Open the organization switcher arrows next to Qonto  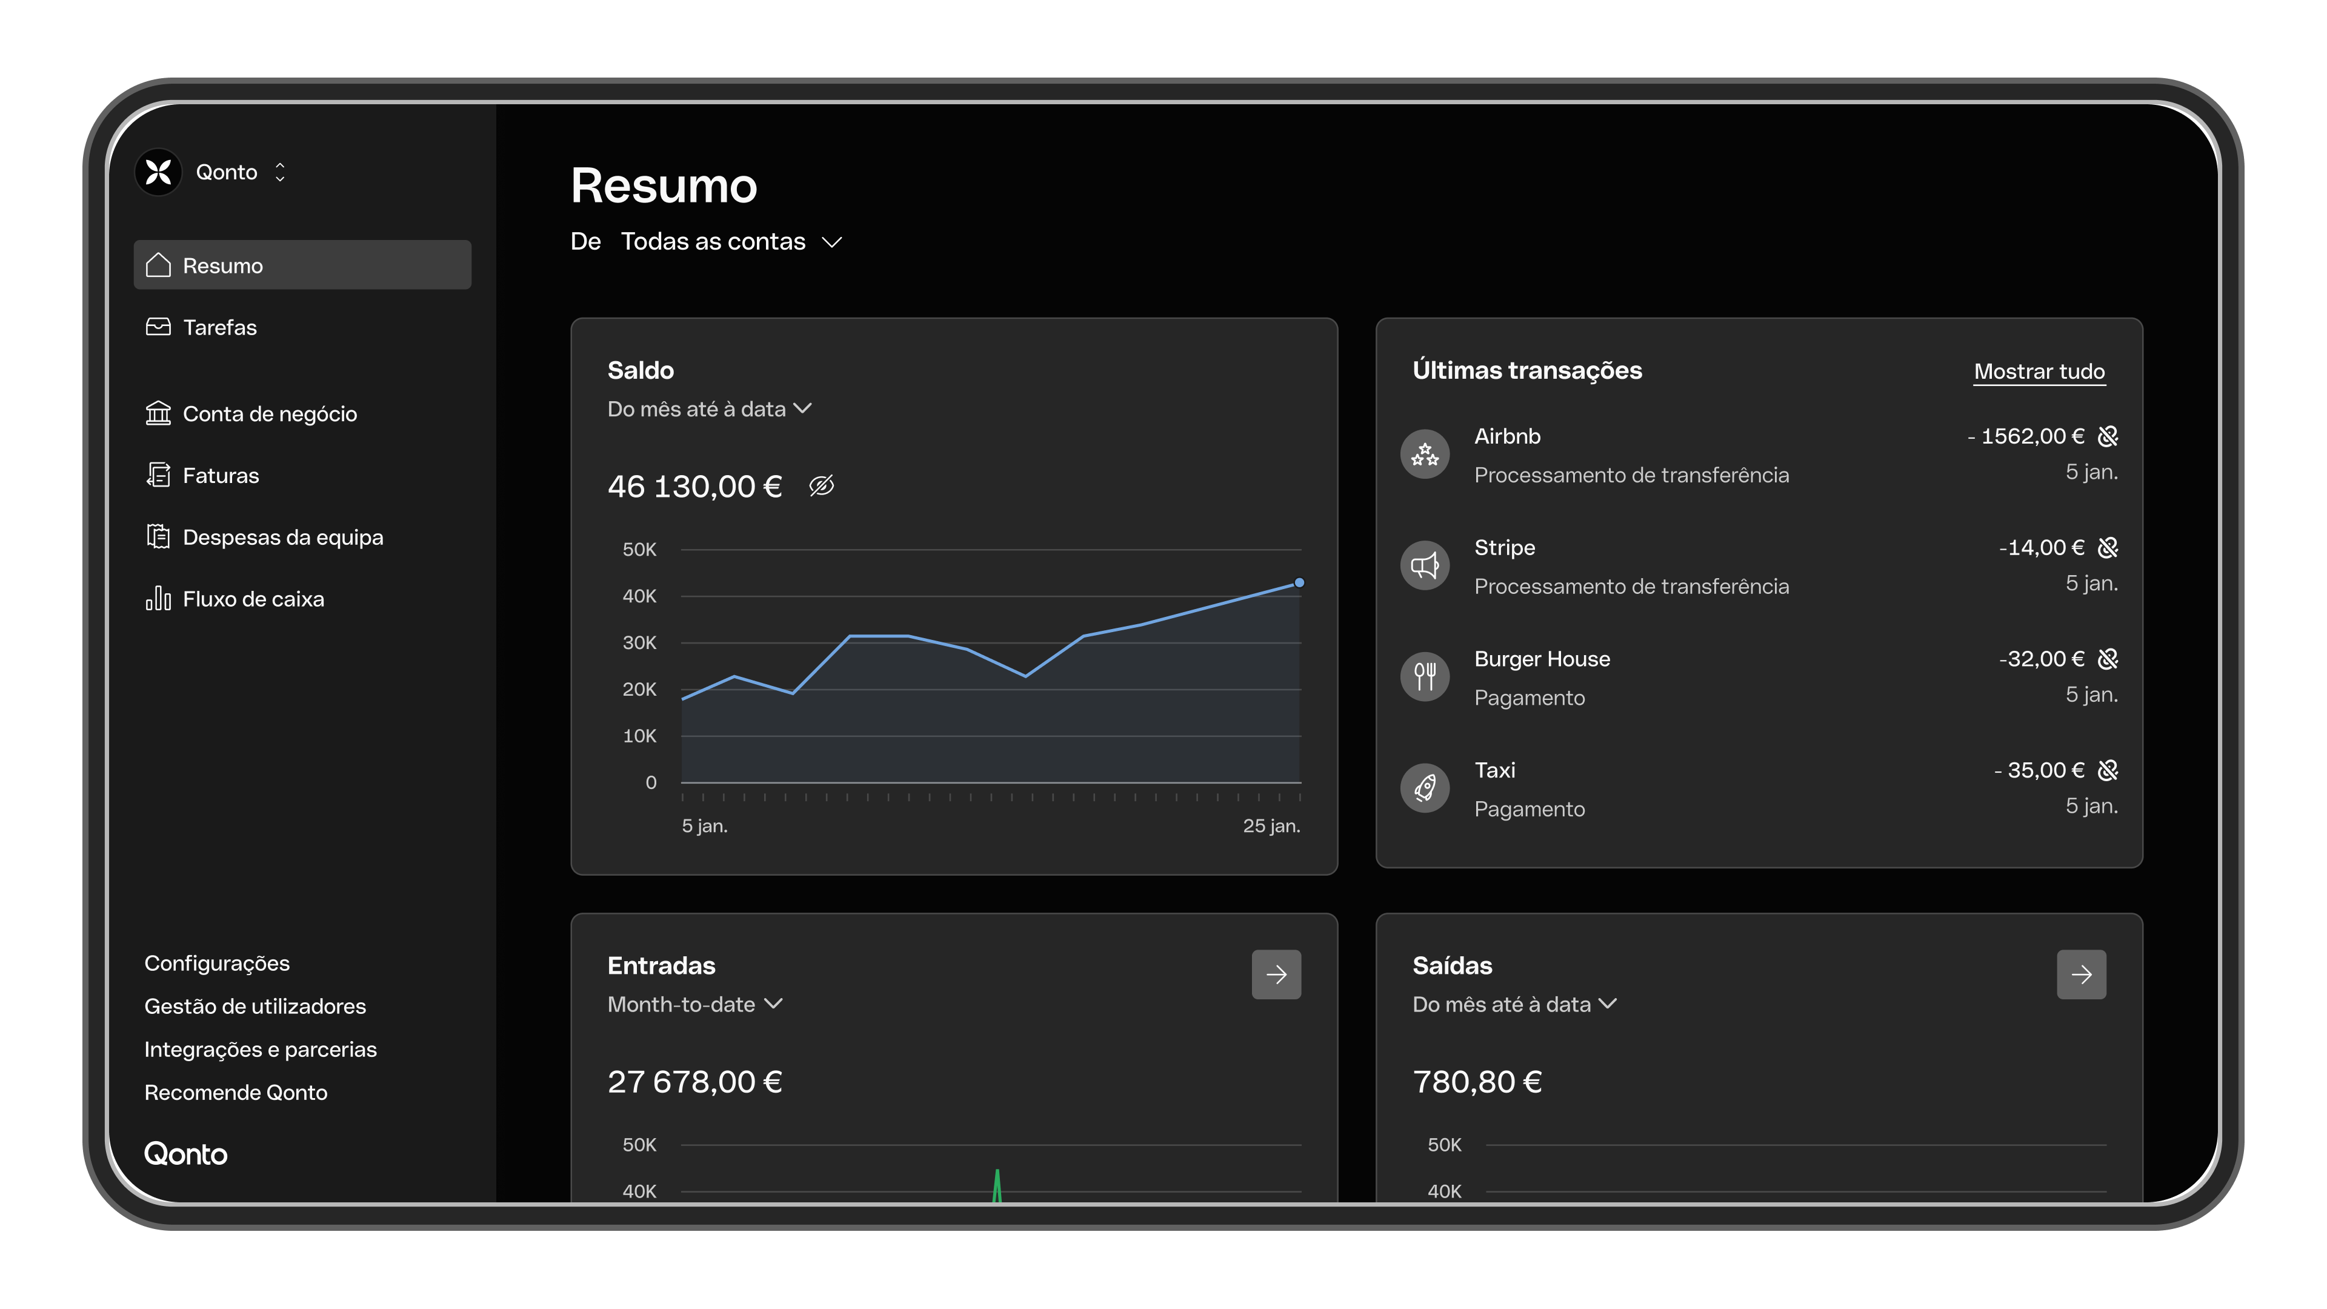pos(280,172)
